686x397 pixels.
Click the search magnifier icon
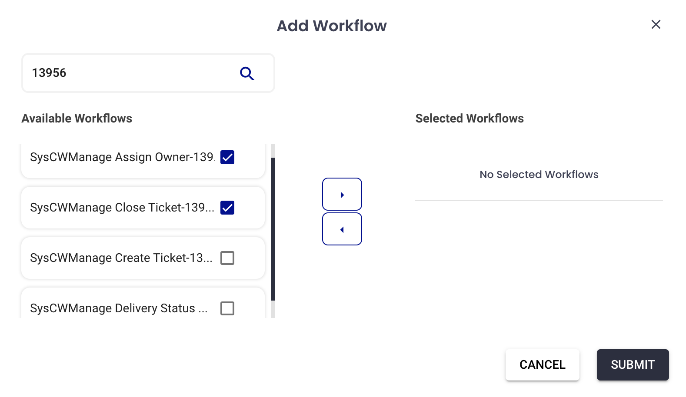pos(247,73)
